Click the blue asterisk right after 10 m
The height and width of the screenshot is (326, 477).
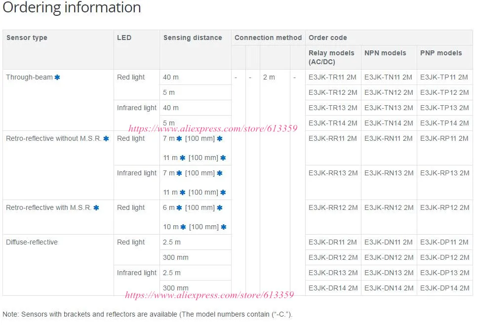click(x=183, y=227)
